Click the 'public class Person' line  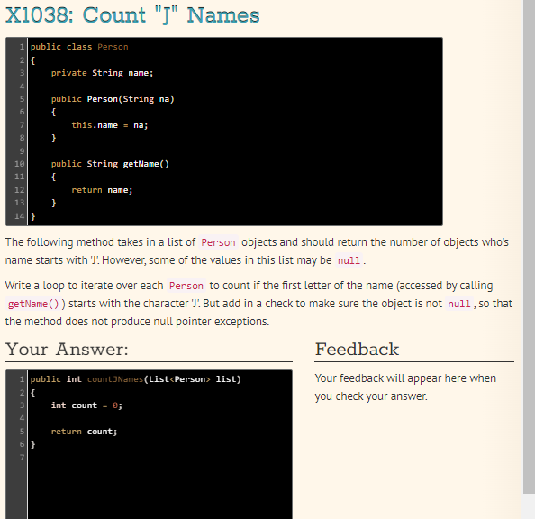79,47
